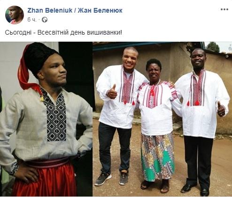Image resolution: width=232 pixels, height=197 pixels.
Task: Click the gray sneakers in right photo
Action: [x=112, y=178]
